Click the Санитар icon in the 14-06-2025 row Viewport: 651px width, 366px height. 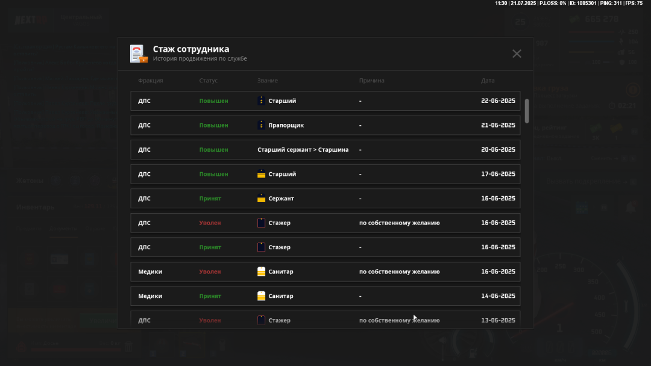[x=261, y=296]
